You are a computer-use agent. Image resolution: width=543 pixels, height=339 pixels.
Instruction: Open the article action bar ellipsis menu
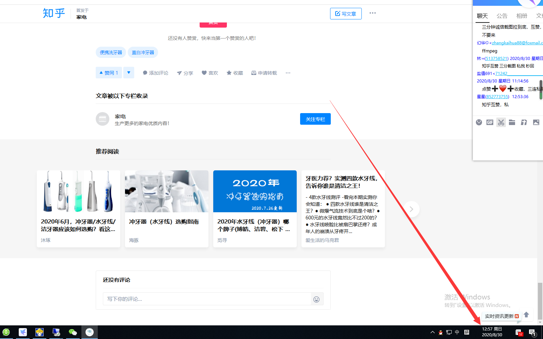coord(288,73)
